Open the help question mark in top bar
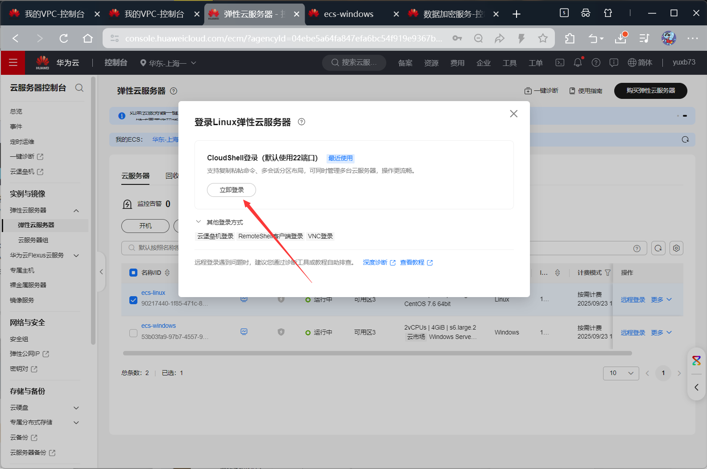The height and width of the screenshot is (469, 707). click(x=596, y=63)
